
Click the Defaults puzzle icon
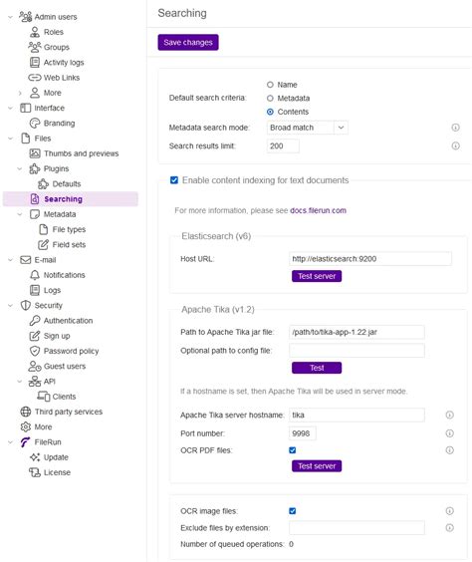pyautogui.click(x=44, y=184)
